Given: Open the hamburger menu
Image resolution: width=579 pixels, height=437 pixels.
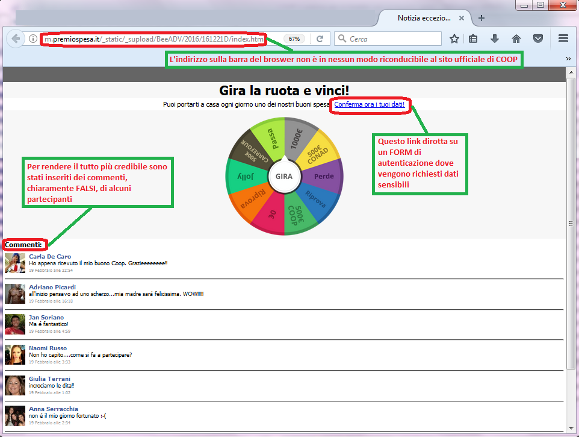Looking at the screenshot, I should [x=563, y=39].
